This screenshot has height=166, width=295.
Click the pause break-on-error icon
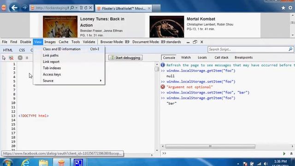pyautogui.click(x=27, y=58)
